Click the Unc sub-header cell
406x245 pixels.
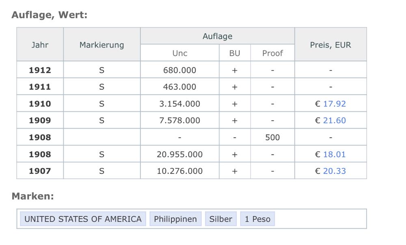pos(180,53)
